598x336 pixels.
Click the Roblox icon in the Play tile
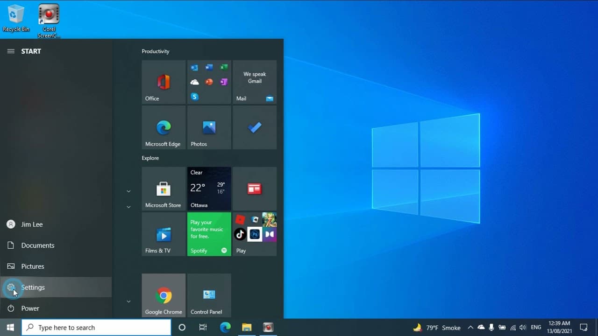[240, 219]
